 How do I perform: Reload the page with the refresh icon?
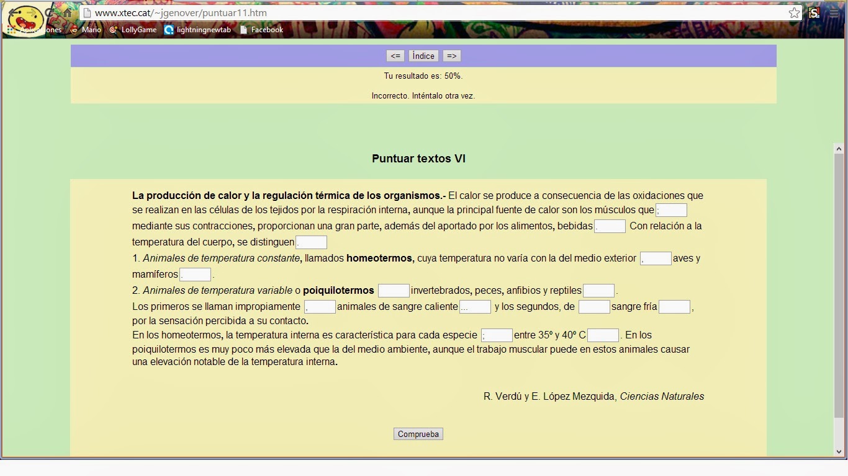50,13
